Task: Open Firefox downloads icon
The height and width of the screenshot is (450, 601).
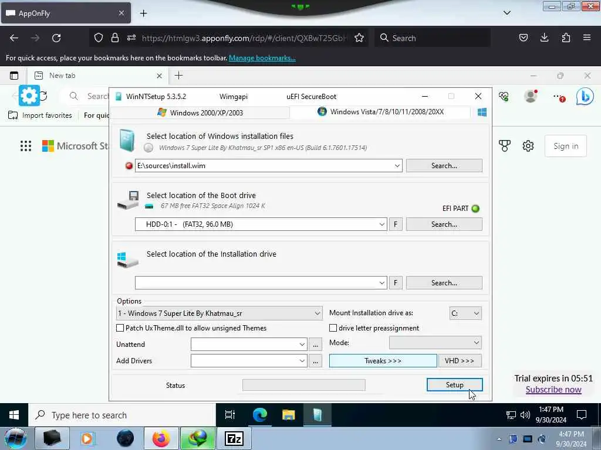Action: pyautogui.click(x=544, y=37)
